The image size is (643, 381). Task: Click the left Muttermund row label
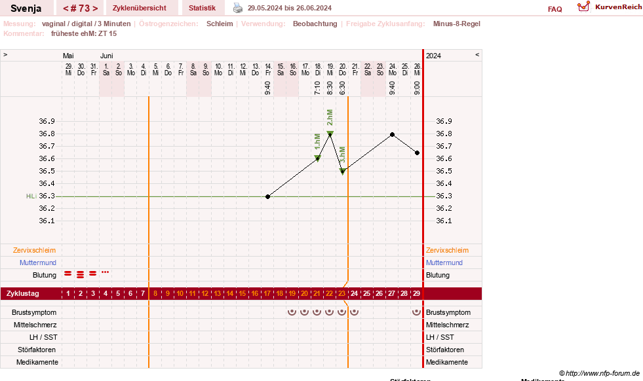click(38, 263)
